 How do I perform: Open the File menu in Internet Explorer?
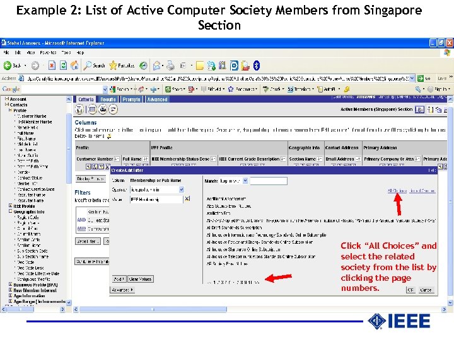pyautogui.click(x=6, y=53)
